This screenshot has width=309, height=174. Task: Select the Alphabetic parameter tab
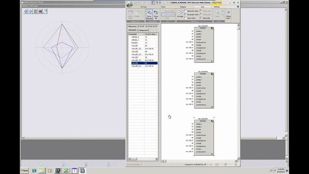(x=132, y=30)
